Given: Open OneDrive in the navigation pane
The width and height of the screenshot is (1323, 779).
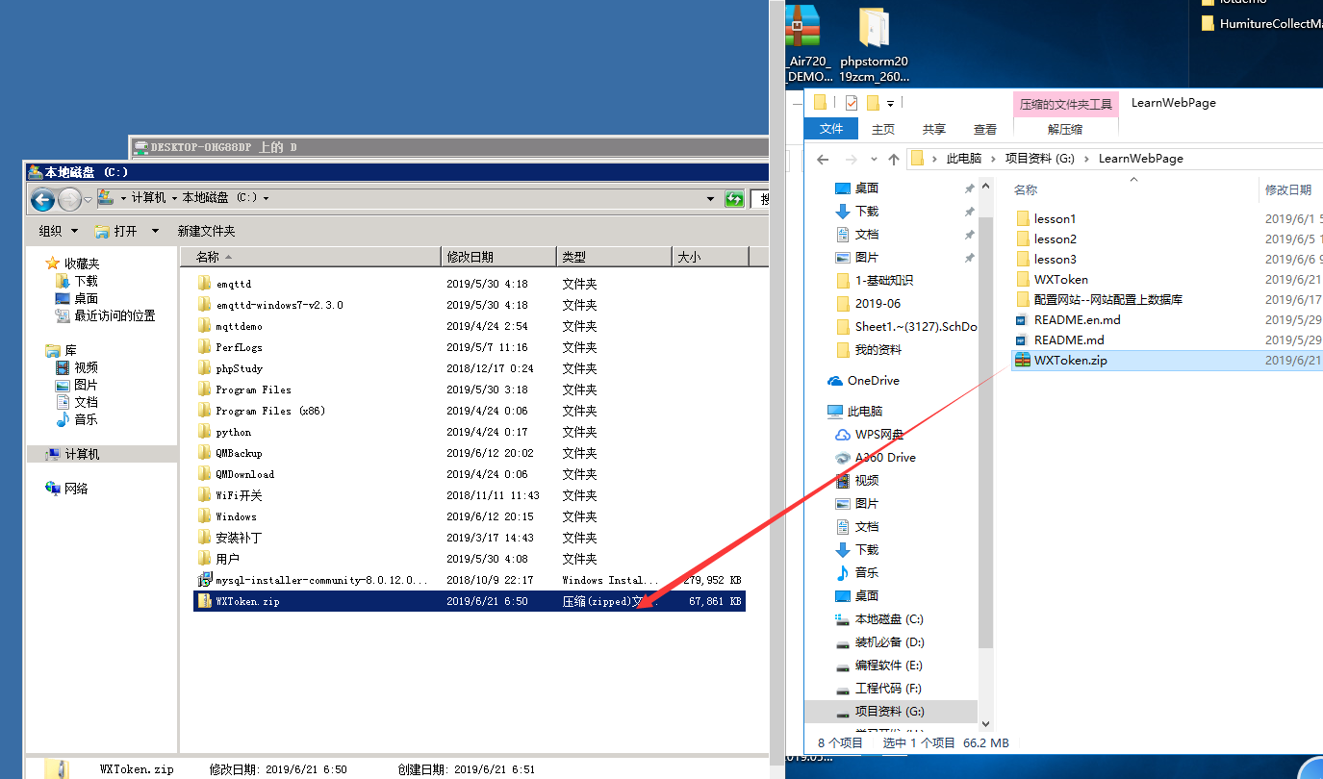Looking at the screenshot, I should [x=873, y=381].
